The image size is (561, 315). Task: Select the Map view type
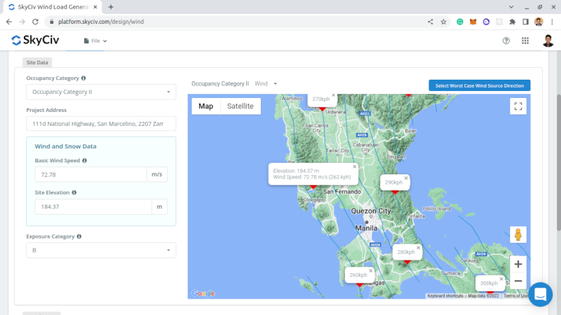(x=205, y=106)
